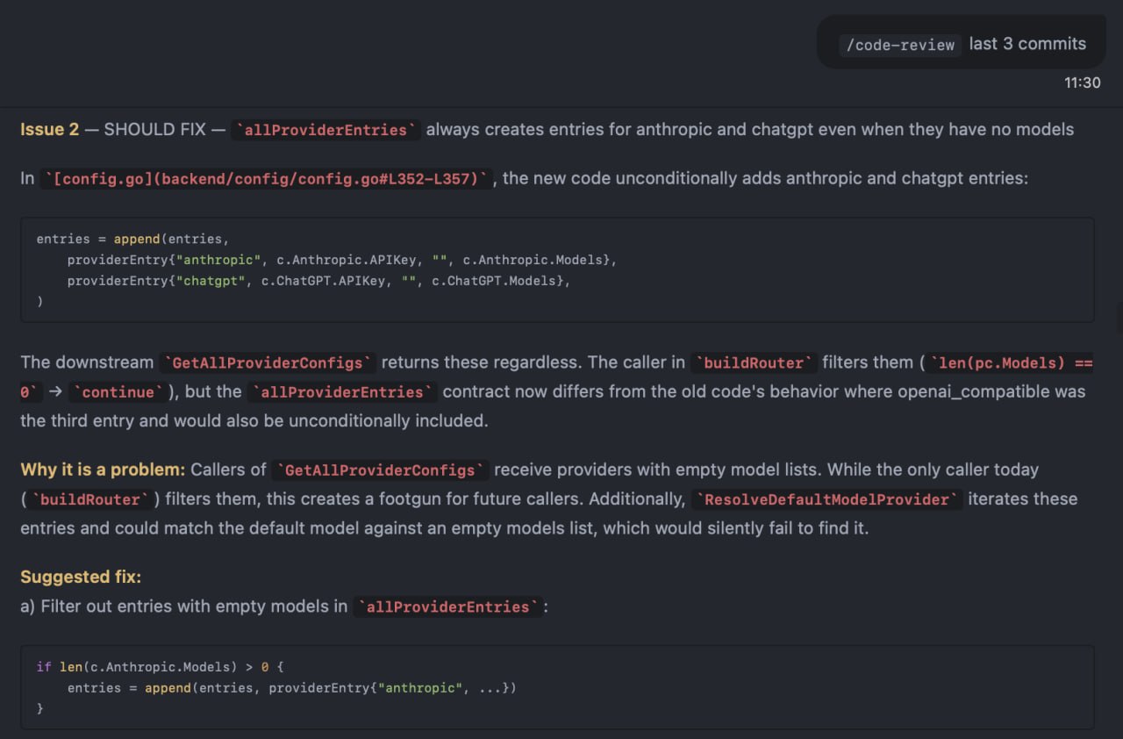Click GetAllProviderConfigs after "Callers of"
This screenshot has width=1123, height=739.
tap(380, 470)
